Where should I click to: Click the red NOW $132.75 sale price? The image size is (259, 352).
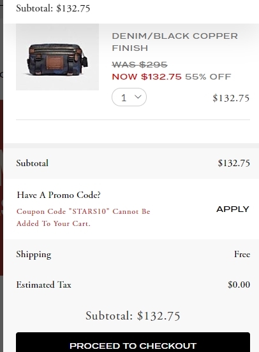click(147, 77)
